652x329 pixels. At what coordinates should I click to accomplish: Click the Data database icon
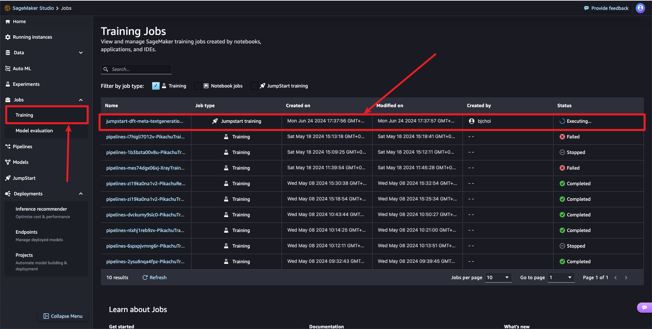[x=8, y=53]
